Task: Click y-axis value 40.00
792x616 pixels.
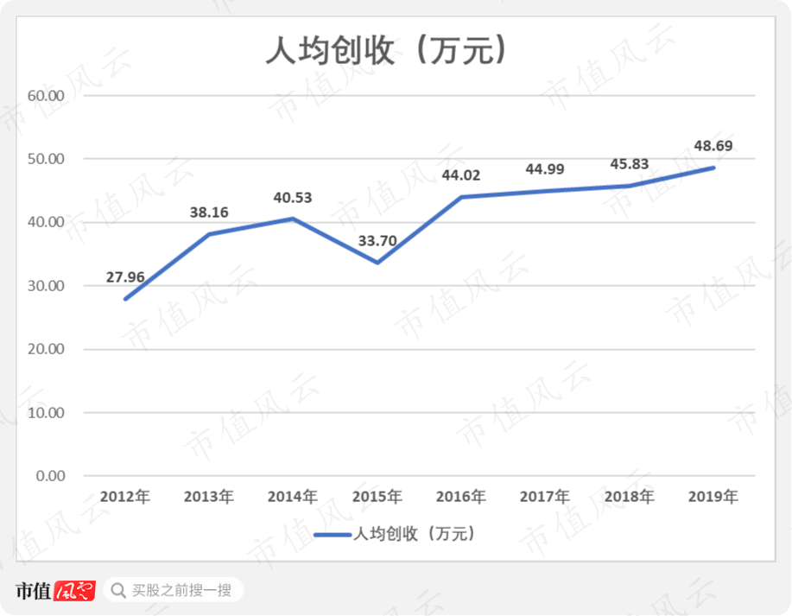Action: click(x=46, y=222)
